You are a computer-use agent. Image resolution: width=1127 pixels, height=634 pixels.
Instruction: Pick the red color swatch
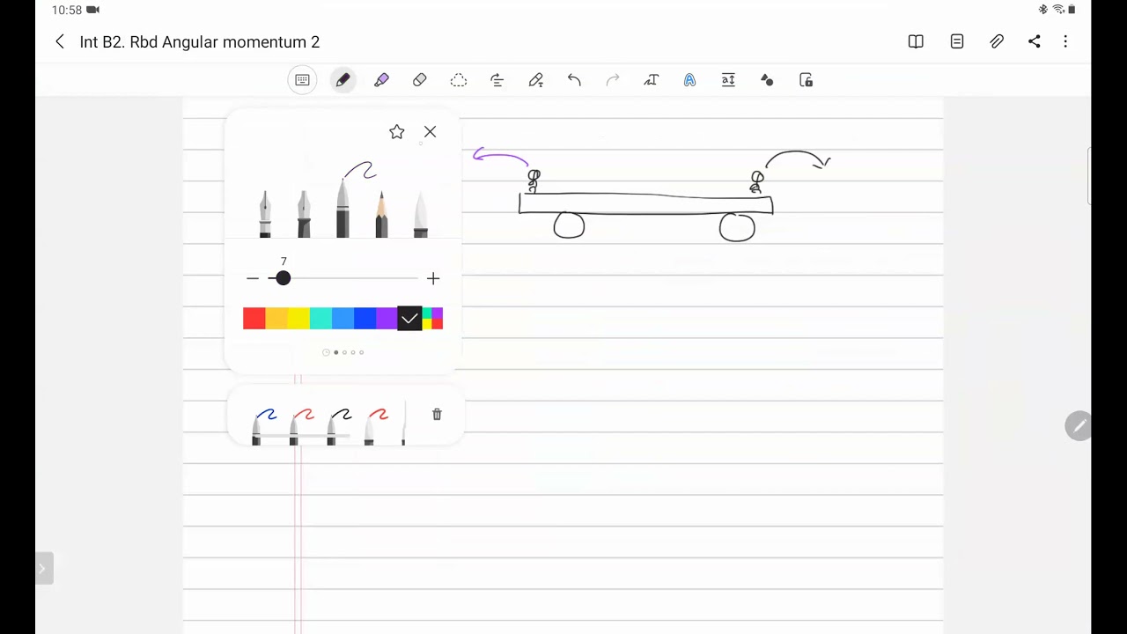[x=254, y=319]
